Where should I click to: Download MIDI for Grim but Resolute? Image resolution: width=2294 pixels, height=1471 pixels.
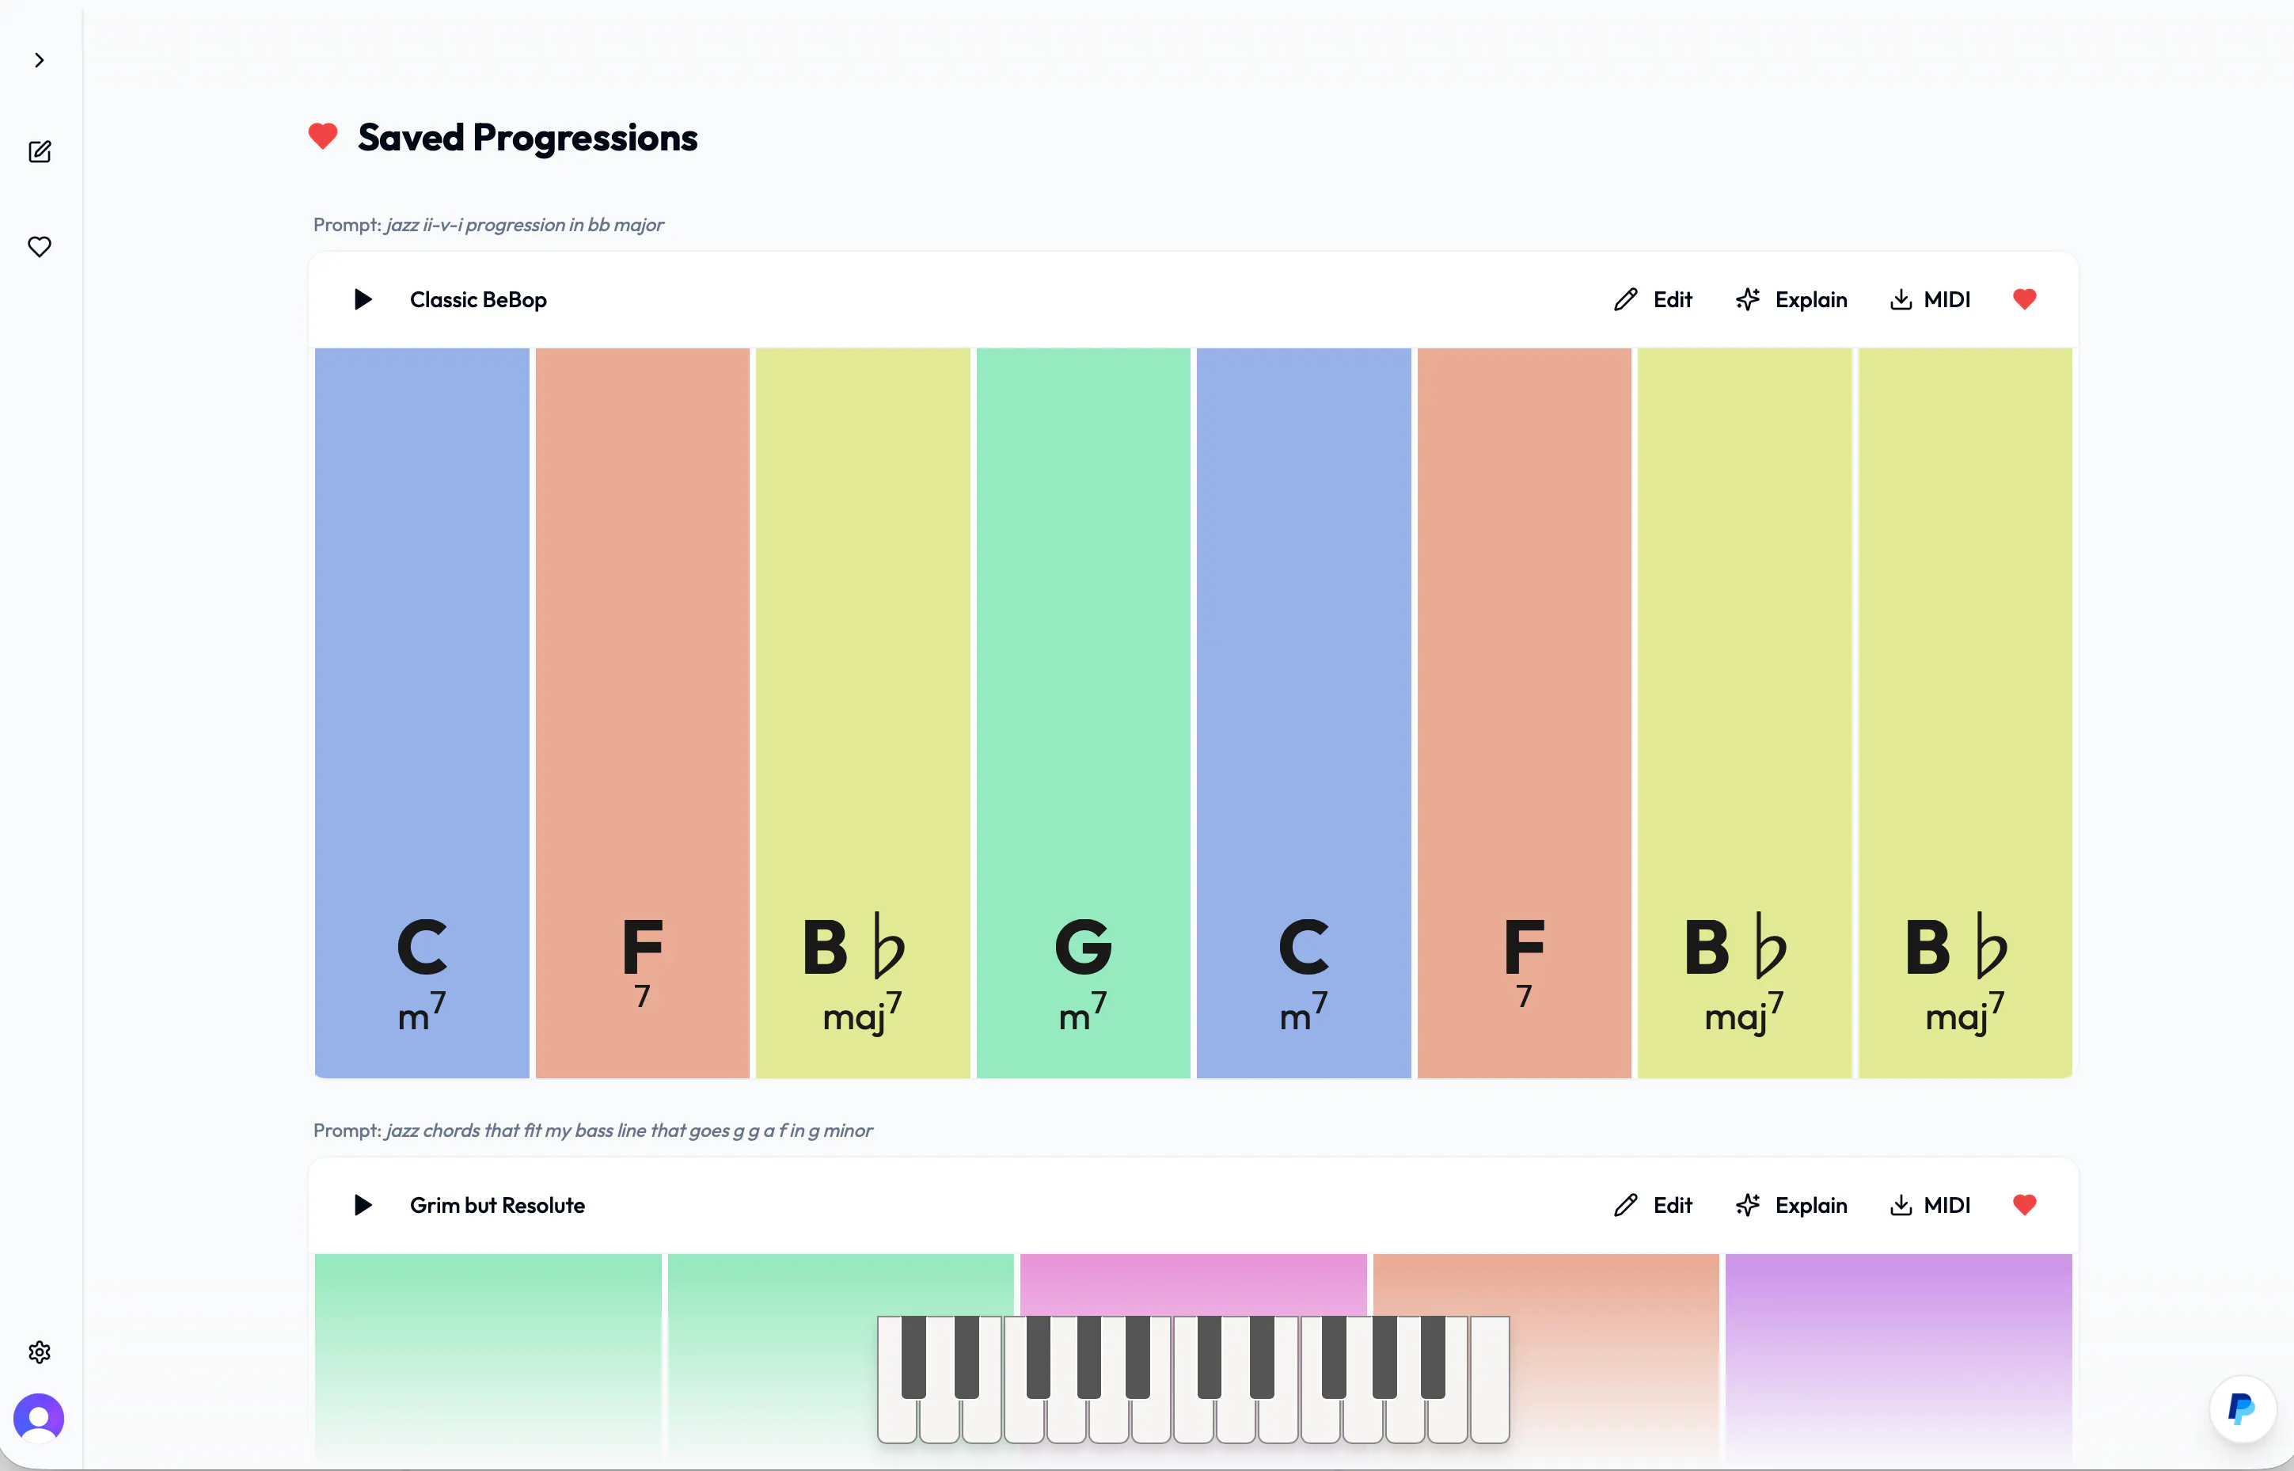[x=1930, y=1206]
